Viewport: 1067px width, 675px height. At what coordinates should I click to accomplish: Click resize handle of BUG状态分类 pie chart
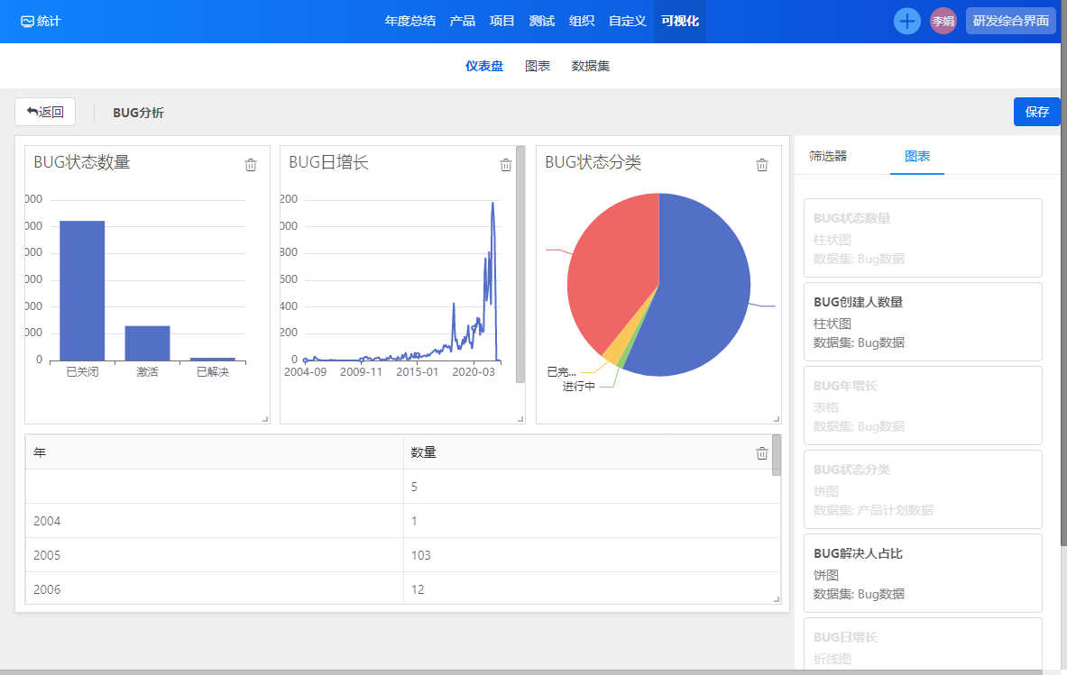(777, 419)
